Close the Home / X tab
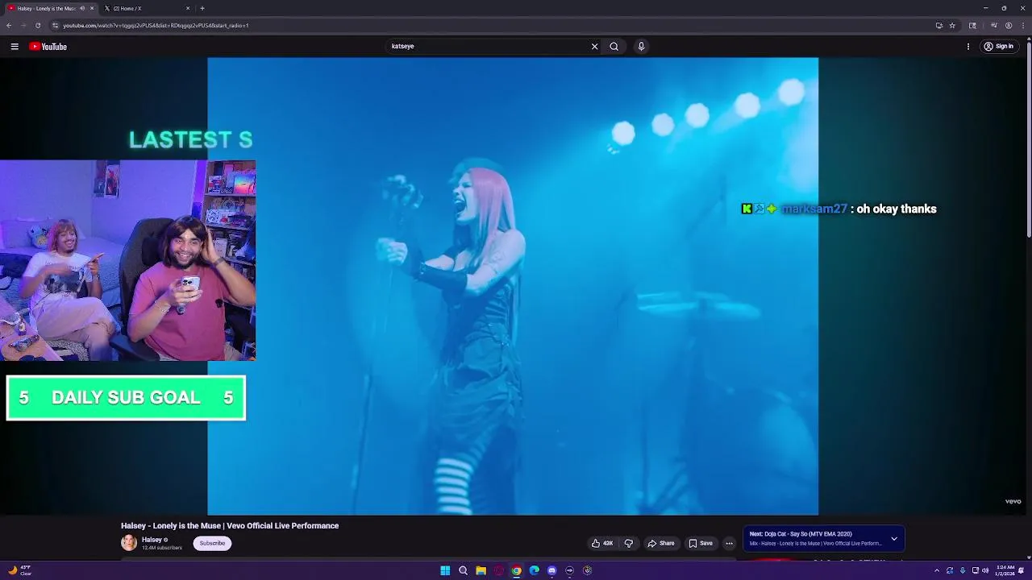 pos(188,8)
